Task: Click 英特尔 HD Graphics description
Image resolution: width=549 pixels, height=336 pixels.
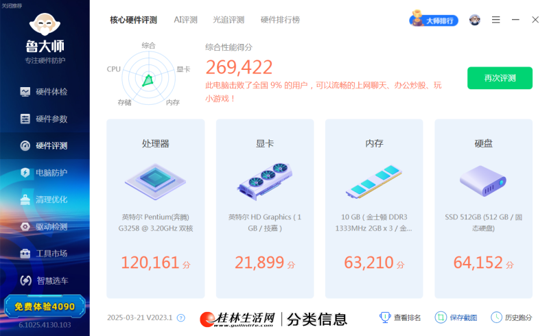Action: point(265,223)
